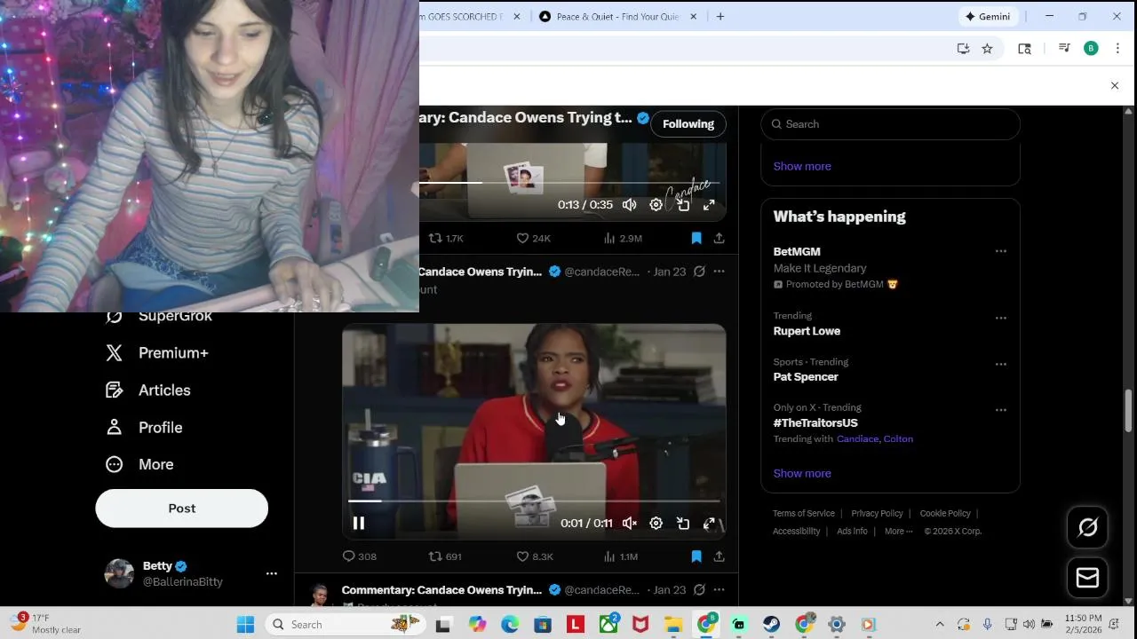
Task: Toggle bookmark on post with 1.1M views
Action: (696, 556)
